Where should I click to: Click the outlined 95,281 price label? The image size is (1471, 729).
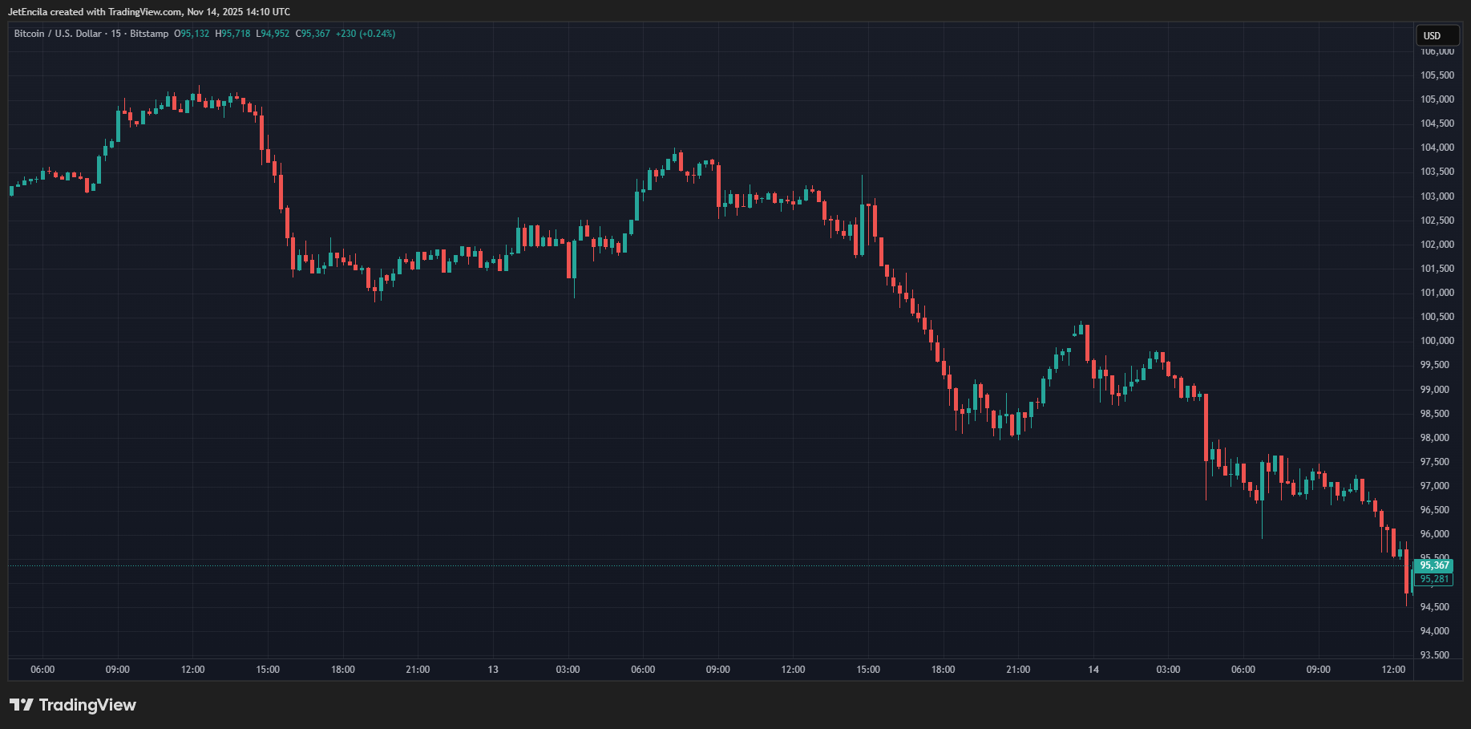[x=1434, y=579]
